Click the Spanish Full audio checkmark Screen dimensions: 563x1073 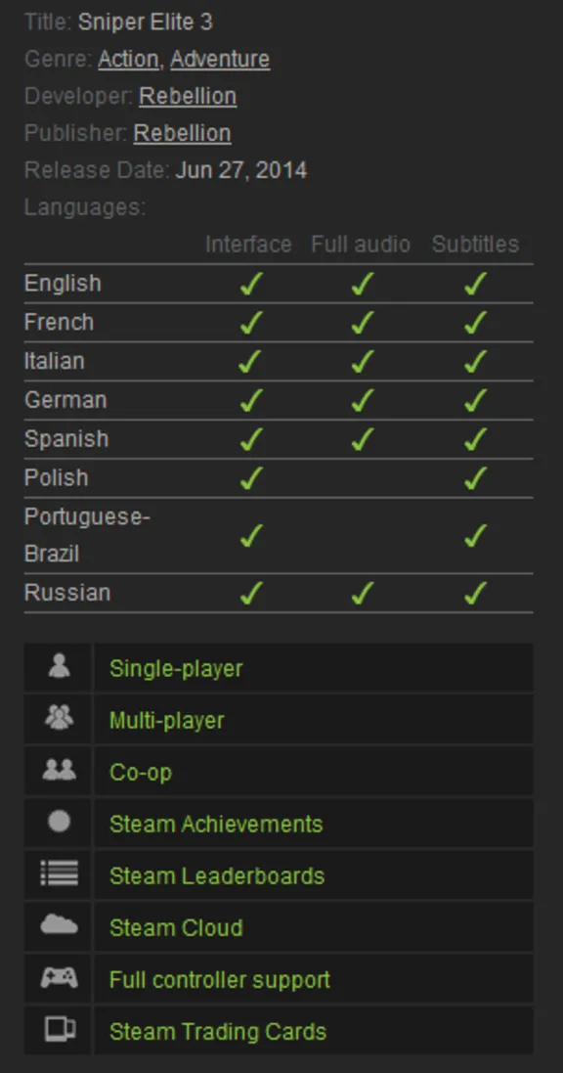pyautogui.click(x=361, y=438)
